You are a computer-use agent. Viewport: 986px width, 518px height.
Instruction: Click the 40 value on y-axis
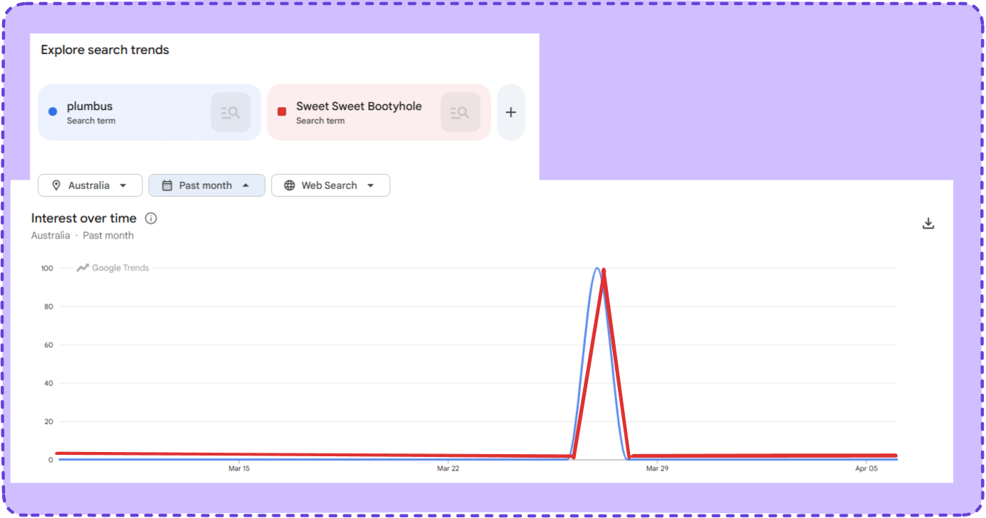pyautogui.click(x=49, y=383)
